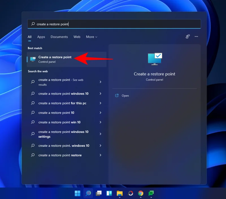Open the ellipsis more options menu
This screenshot has height=199, width=226.
196,37
